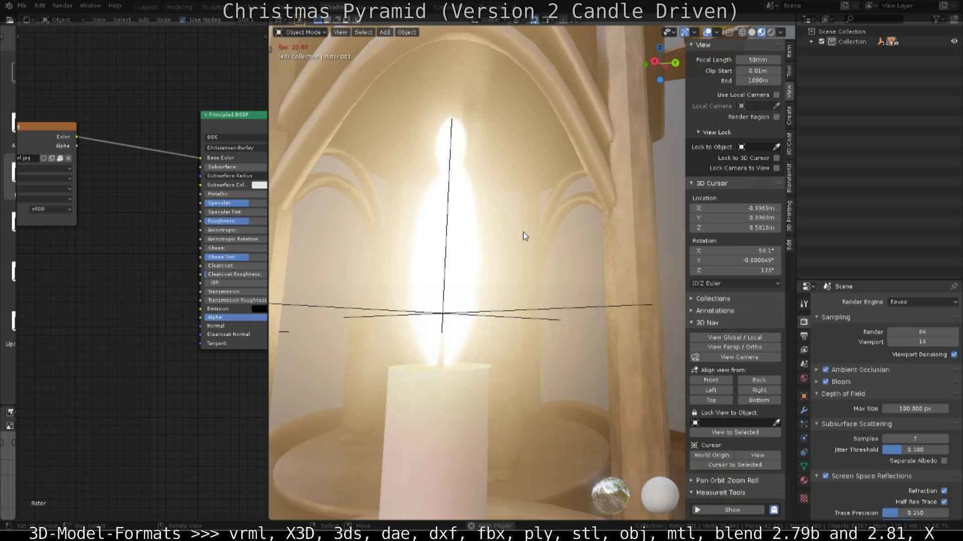This screenshot has height=541, width=963.
Task: Open the XYZ Euler rotation mode dropdown
Action: [x=735, y=284]
